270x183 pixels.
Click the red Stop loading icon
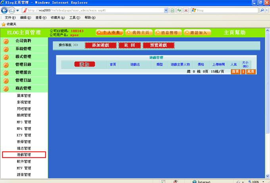click(x=186, y=10)
